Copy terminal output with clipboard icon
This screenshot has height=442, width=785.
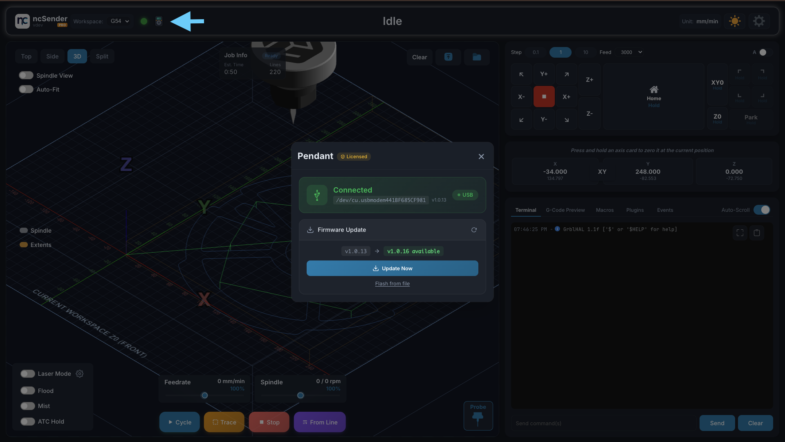click(x=757, y=233)
